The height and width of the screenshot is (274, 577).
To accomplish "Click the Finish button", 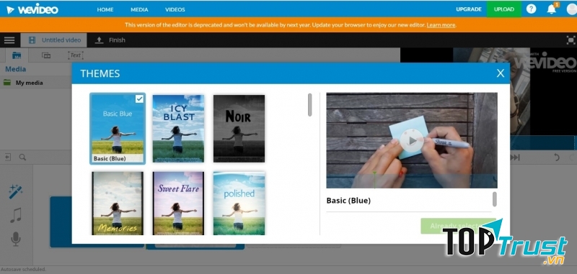I will point(110,40).
